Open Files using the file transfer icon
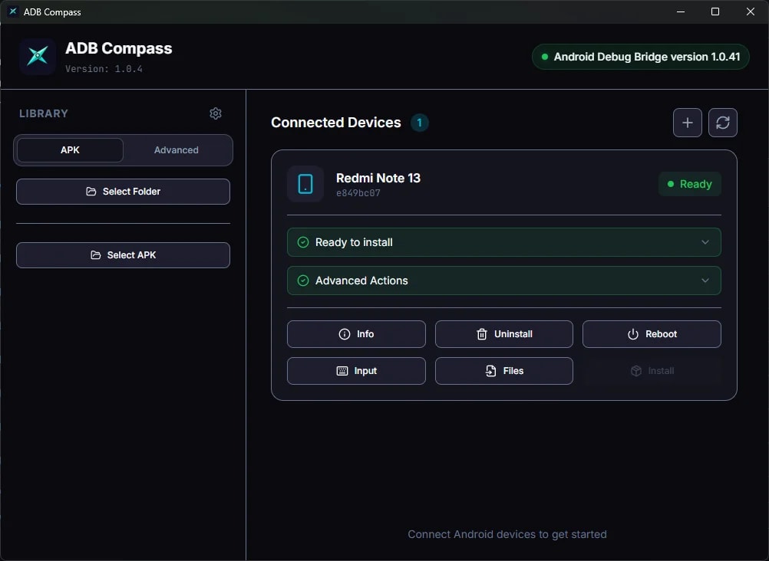This screenshot has width=769, height=561. point(490,370)
